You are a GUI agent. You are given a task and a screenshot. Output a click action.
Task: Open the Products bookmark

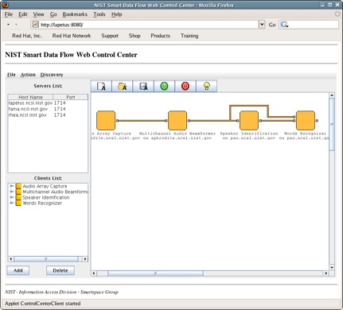[160, 36]
